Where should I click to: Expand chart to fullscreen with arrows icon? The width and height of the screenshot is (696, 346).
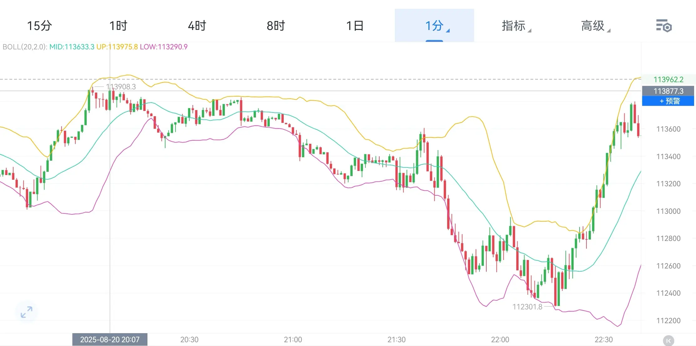click(26, 312)
